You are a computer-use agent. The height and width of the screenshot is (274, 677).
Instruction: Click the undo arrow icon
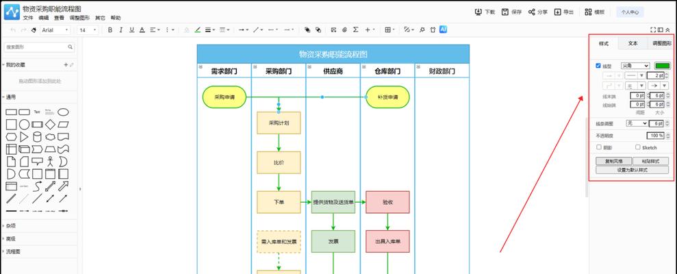(x=12, y=30)
